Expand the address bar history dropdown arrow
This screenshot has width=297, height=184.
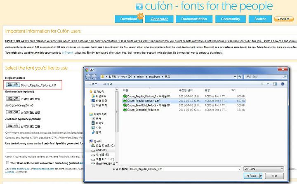(x=235, y=77)
